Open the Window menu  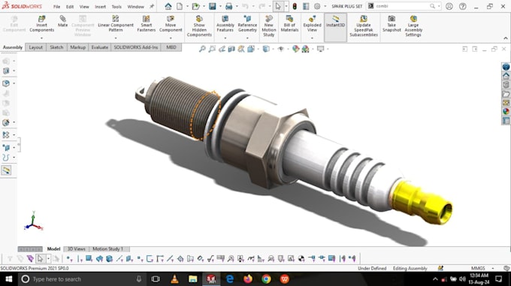coord(135,7)
